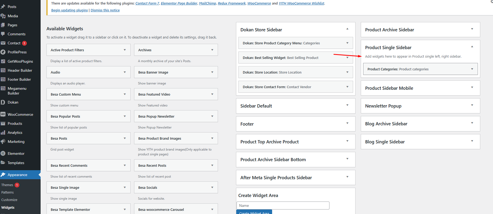493x214 pixels.
Task: Expand Blog Single Sidebar panel
Action: tap(472, 141)
